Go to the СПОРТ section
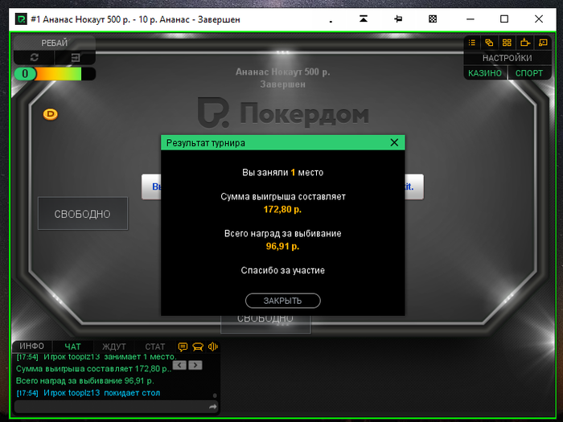 [x=529, y=73]
